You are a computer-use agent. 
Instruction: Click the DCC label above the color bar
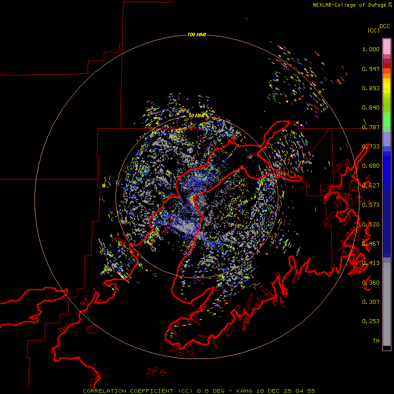[385, 26]
